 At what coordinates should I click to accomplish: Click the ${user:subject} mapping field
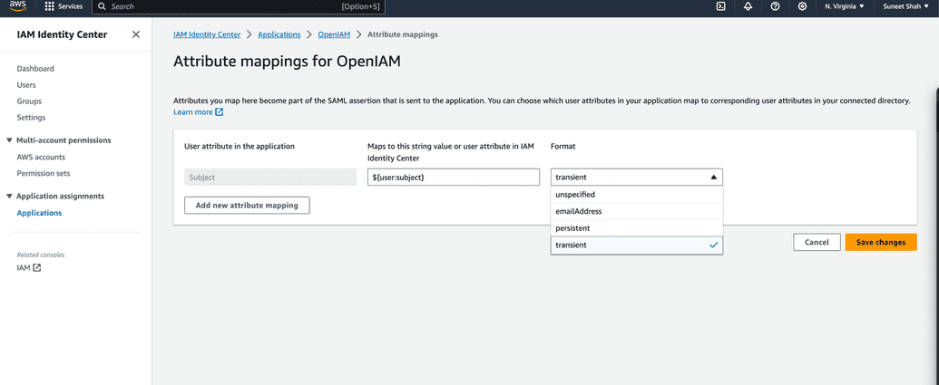pyautogui.click(x=454, y=178)
